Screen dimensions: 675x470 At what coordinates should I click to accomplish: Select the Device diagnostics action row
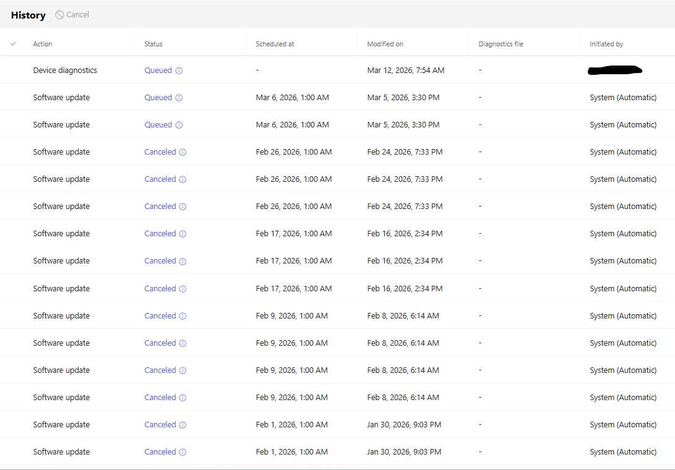[x=338, y=70]
